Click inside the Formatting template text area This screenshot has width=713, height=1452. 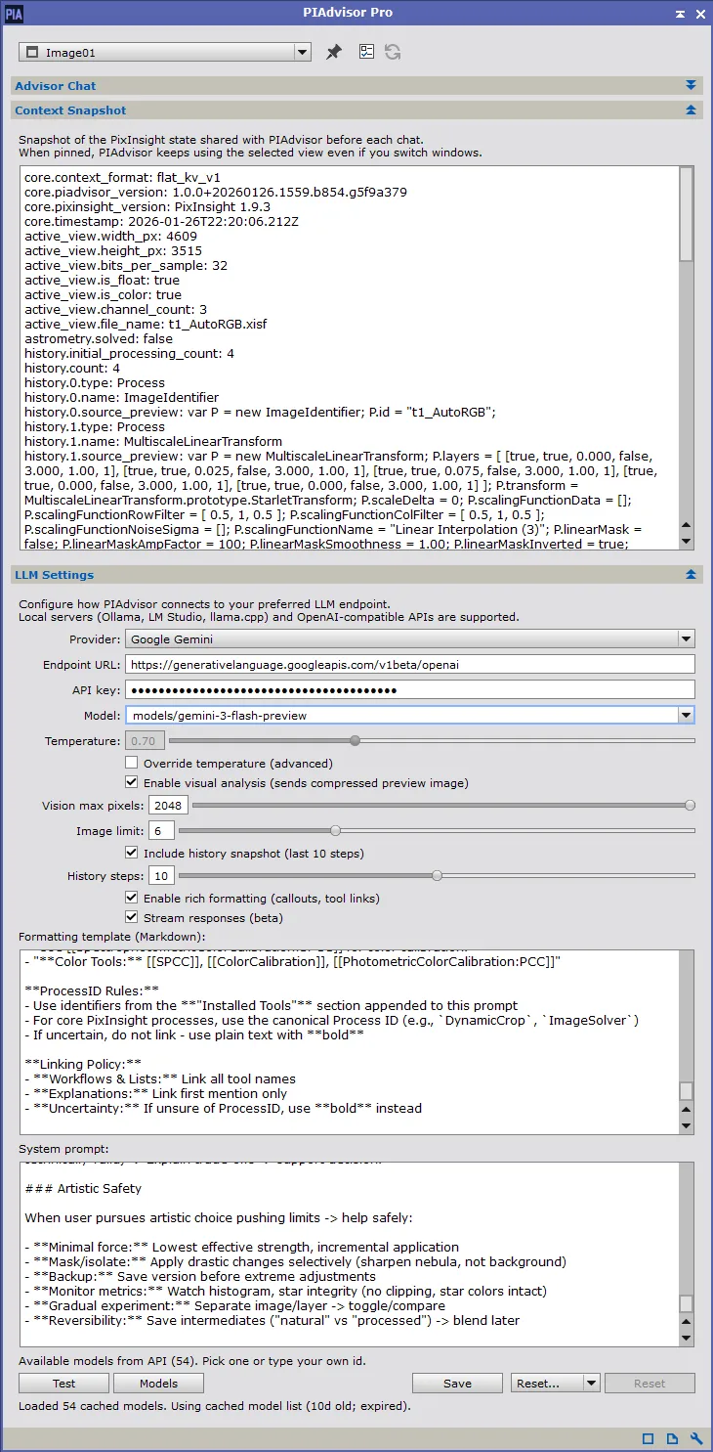[348, 1041]
